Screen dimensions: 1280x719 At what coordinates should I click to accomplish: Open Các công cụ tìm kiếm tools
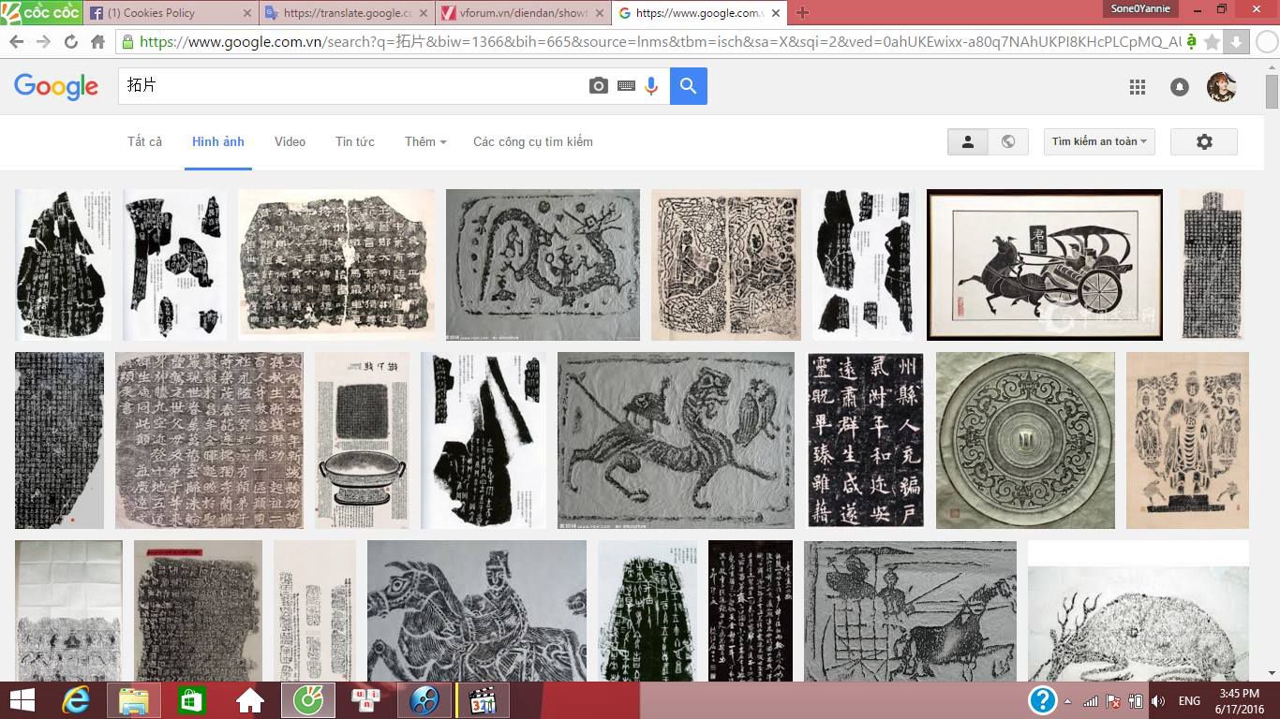pyautogui.click(x=532, y=141)
